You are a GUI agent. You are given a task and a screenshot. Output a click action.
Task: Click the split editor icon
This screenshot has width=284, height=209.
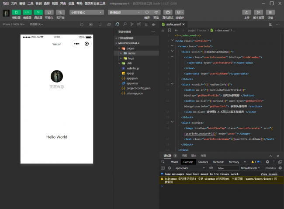click(x=270, y=24)
